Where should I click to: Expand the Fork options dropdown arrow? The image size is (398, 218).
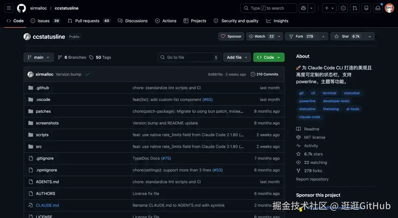click(323, 36)
